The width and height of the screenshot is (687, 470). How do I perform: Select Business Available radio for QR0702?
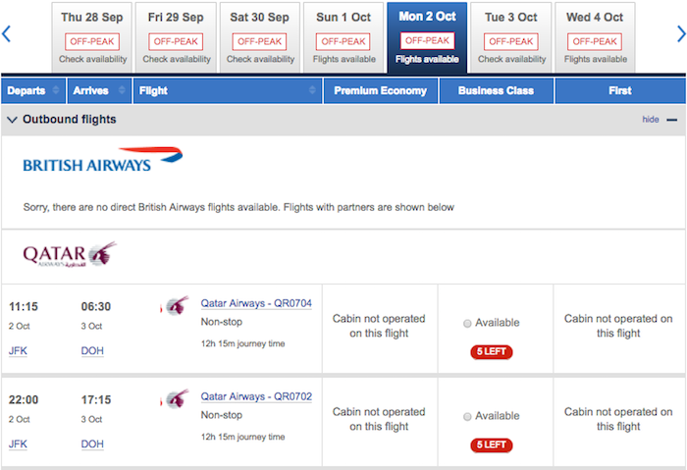pos(467,417)
